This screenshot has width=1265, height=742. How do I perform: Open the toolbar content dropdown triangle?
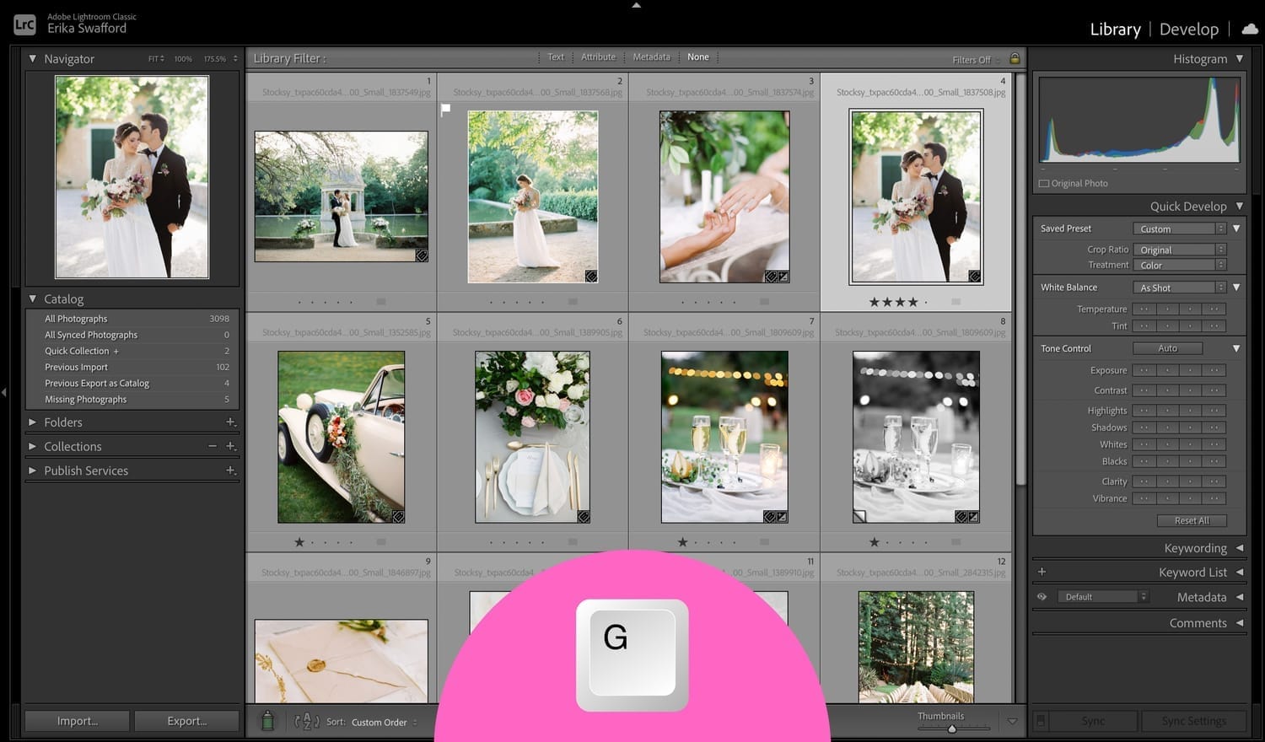pos(1012,722)
